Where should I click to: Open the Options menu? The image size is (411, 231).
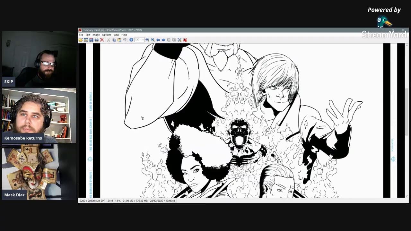(x=107, y=35)
